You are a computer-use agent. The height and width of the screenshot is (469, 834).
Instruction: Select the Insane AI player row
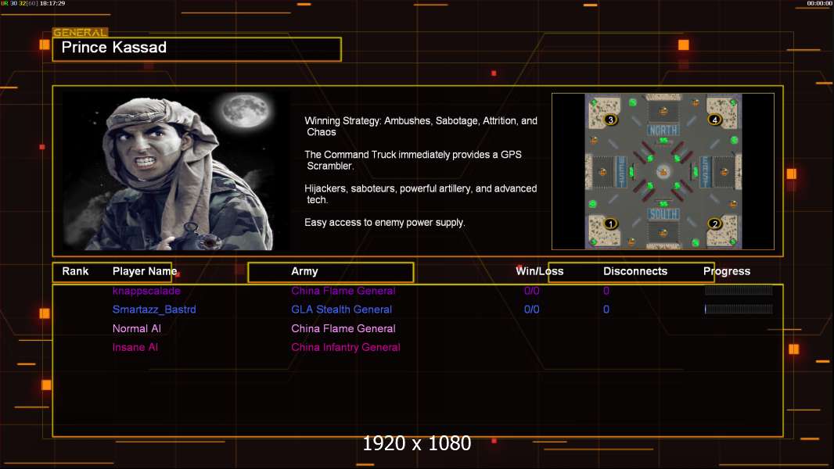coord(135,347)
